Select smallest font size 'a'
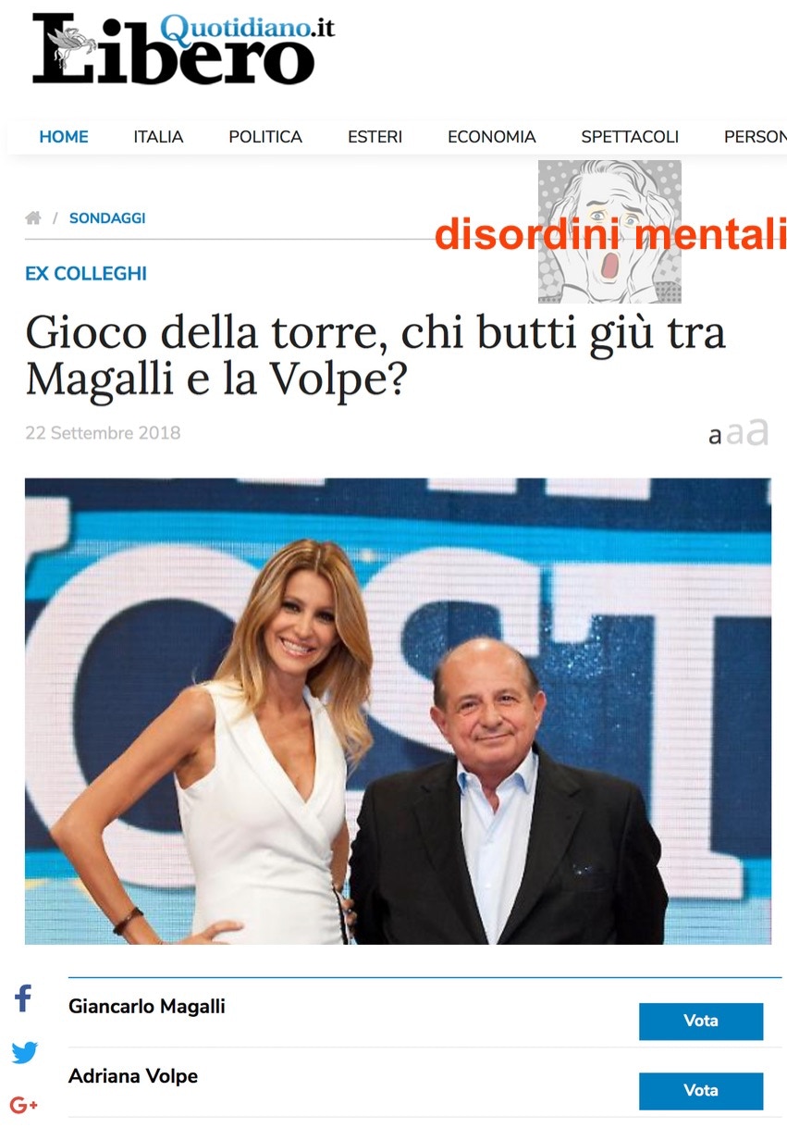787x1140 pixels. pos(715,435)
